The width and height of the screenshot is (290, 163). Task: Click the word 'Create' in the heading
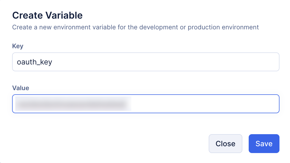click(x=28, y=15)
